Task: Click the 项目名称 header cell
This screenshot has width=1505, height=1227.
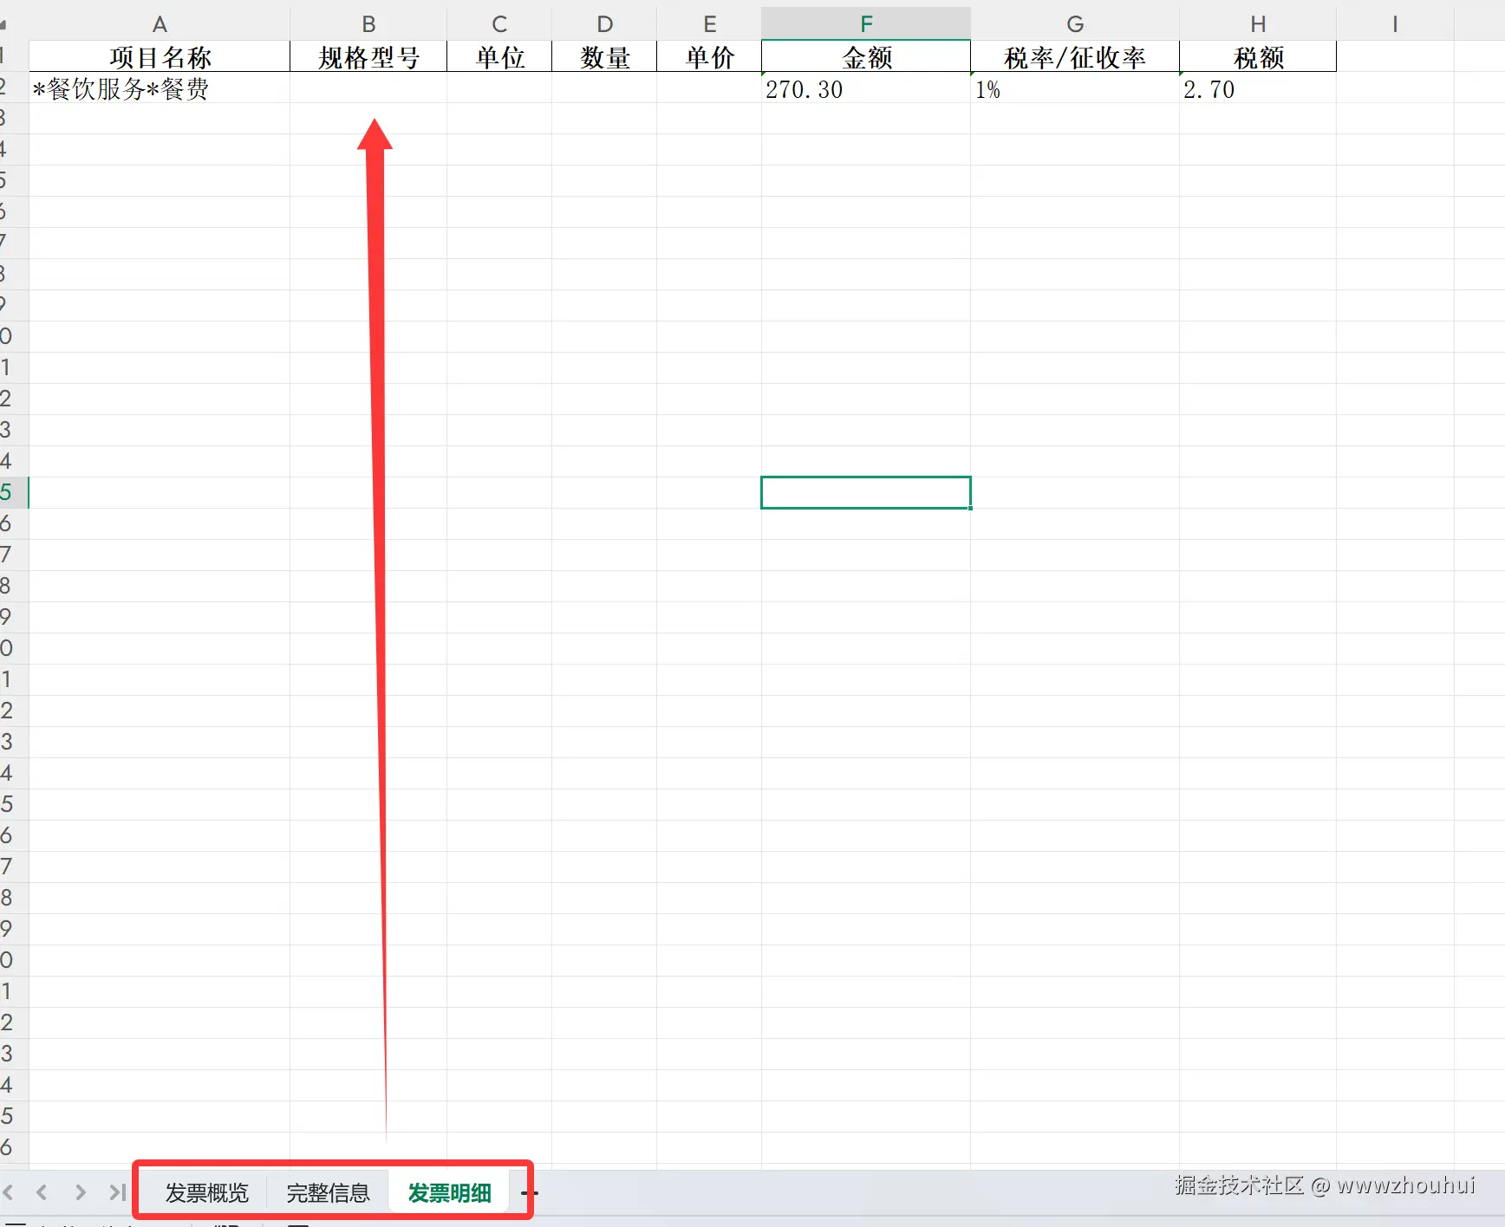Action: coord(160,56)
